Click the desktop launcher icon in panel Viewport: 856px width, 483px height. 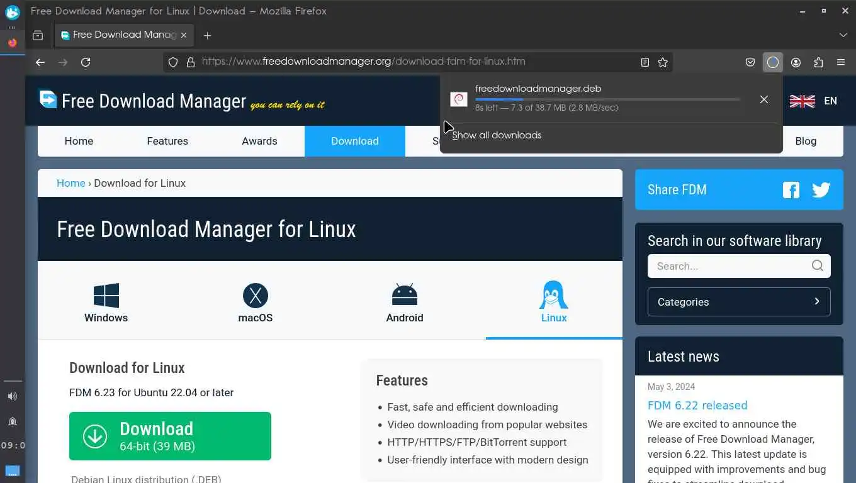pyautogui.click(x=13, y=11)
